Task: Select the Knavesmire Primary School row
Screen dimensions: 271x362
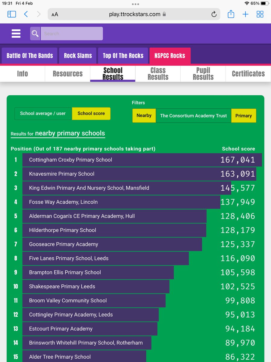Action: [139, 174]
